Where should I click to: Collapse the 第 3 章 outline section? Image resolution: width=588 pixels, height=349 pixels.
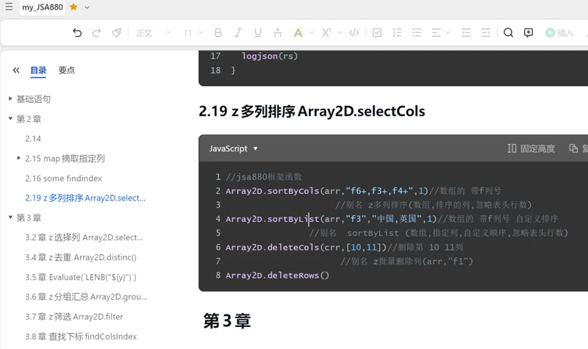10,217
